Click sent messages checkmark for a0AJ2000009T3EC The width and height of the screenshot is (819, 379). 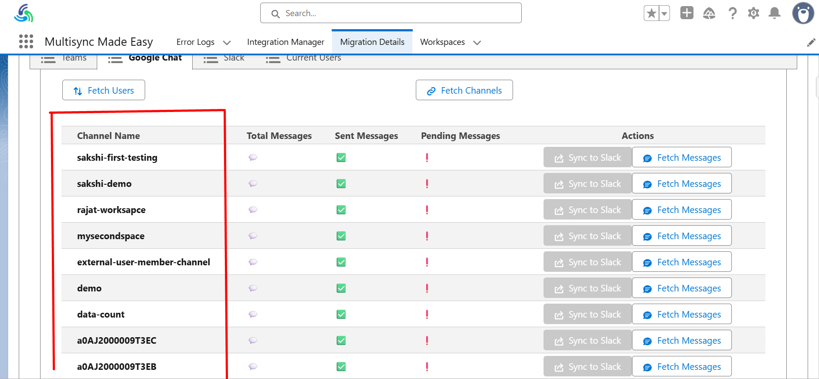[341, 340]
